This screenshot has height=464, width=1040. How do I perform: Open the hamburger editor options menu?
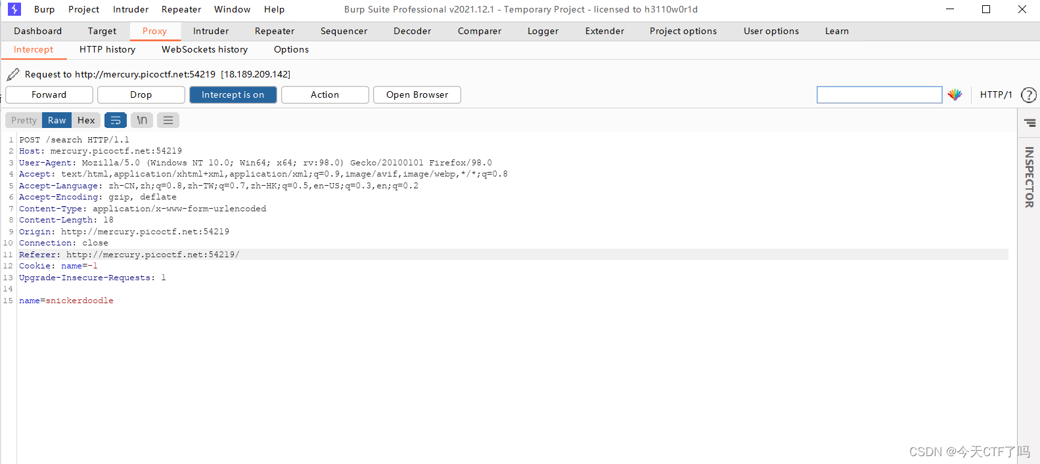[x=168, y=120]
